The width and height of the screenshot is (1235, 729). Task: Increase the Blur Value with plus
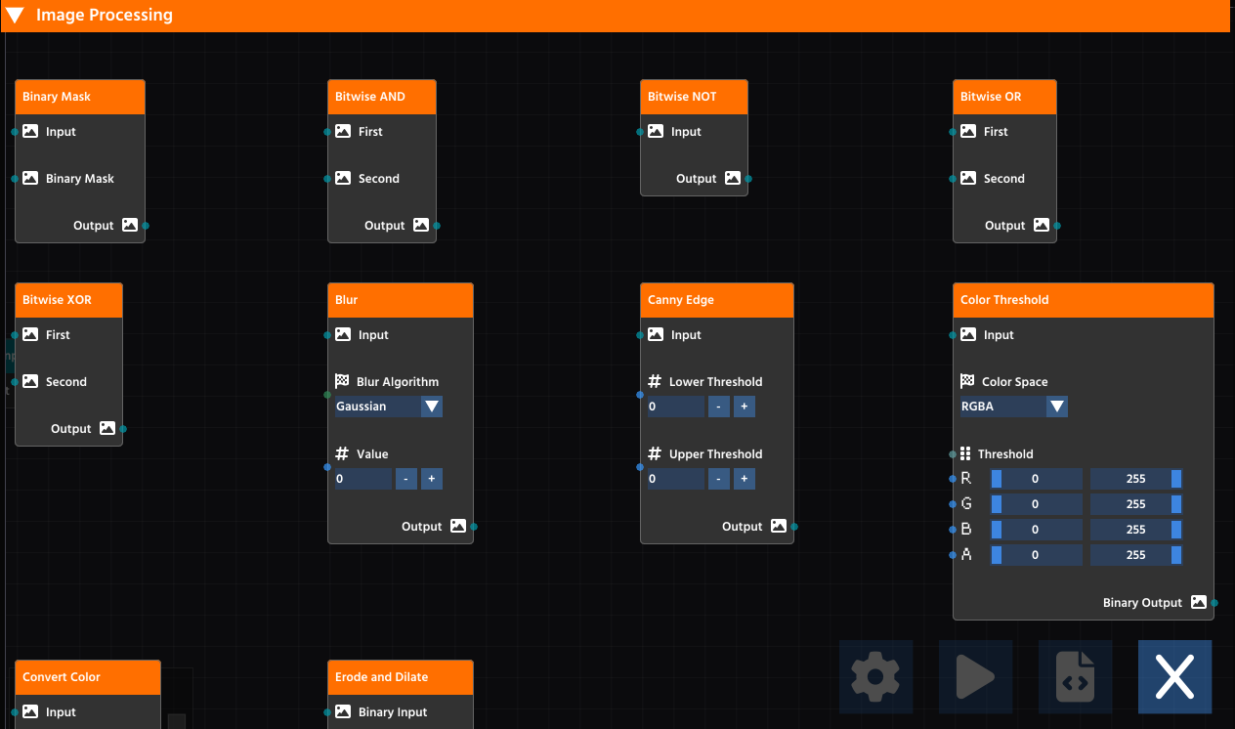[x=431, y=479]
